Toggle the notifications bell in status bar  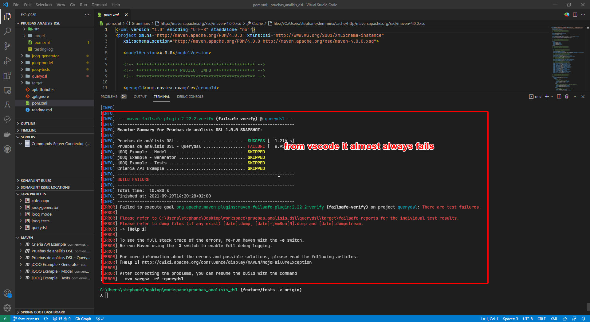pyautogui.click(x=584, y=319)
